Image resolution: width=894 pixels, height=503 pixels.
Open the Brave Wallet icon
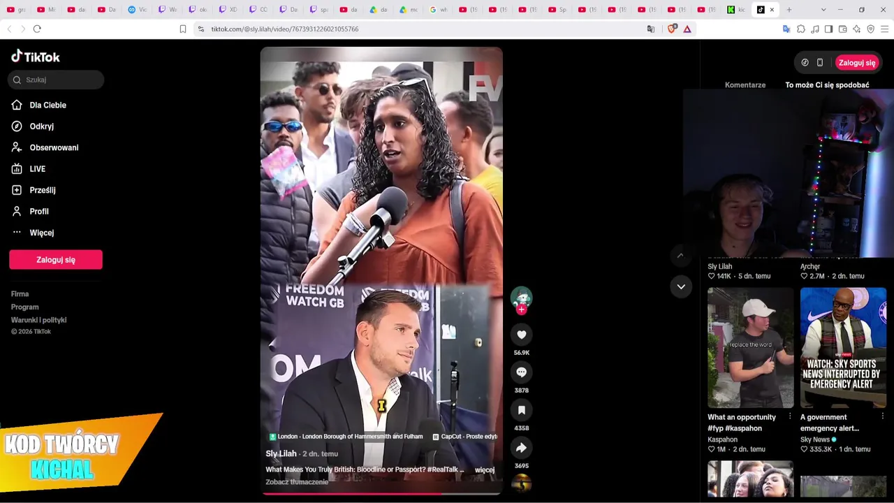click(x=843, y=29)
